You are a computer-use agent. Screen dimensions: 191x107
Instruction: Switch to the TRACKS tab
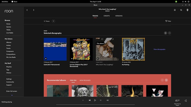click(95, 16)
